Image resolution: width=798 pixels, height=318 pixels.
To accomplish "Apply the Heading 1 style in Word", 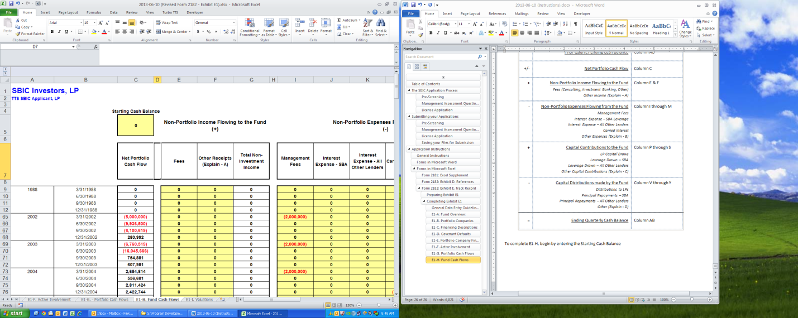I will pyautogui.click(x=661, y=28).
